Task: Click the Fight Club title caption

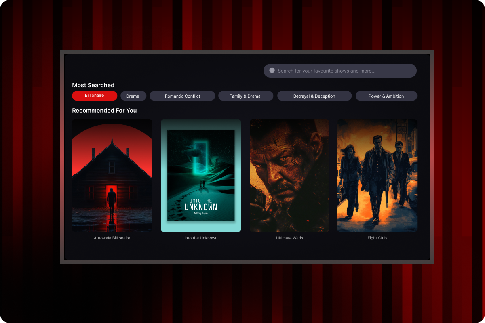Action: 377,238
